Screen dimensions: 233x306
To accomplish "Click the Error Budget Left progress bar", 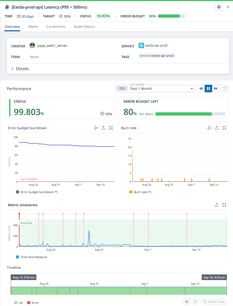I will (191, 114).
